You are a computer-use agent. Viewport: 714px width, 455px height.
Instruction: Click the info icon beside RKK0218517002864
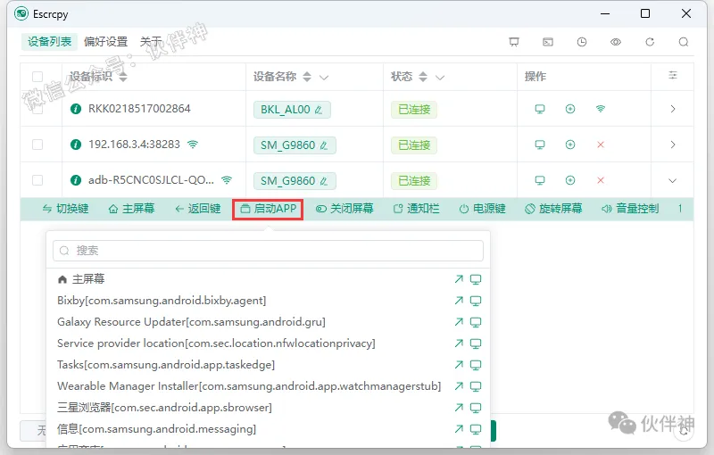pyautogui.click(x=76, y=109)
